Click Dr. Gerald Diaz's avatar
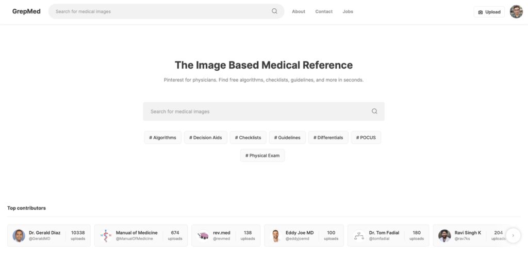The image size is (528, 256). [19, 236]
